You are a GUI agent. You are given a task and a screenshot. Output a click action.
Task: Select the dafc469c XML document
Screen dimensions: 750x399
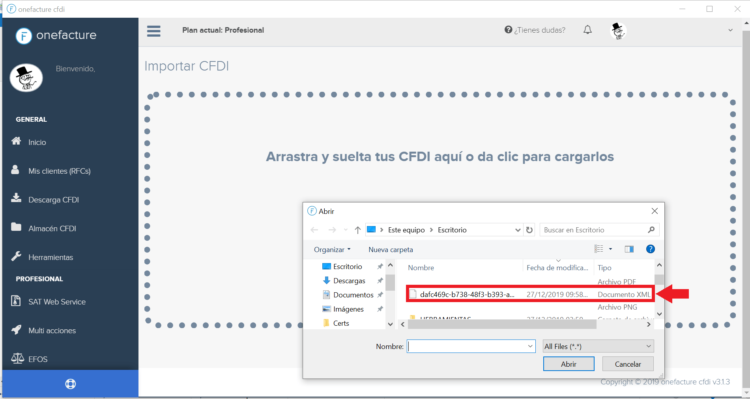click(466, 294)
